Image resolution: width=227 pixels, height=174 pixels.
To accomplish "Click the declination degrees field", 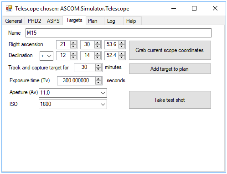I will (x=63, y=56).
